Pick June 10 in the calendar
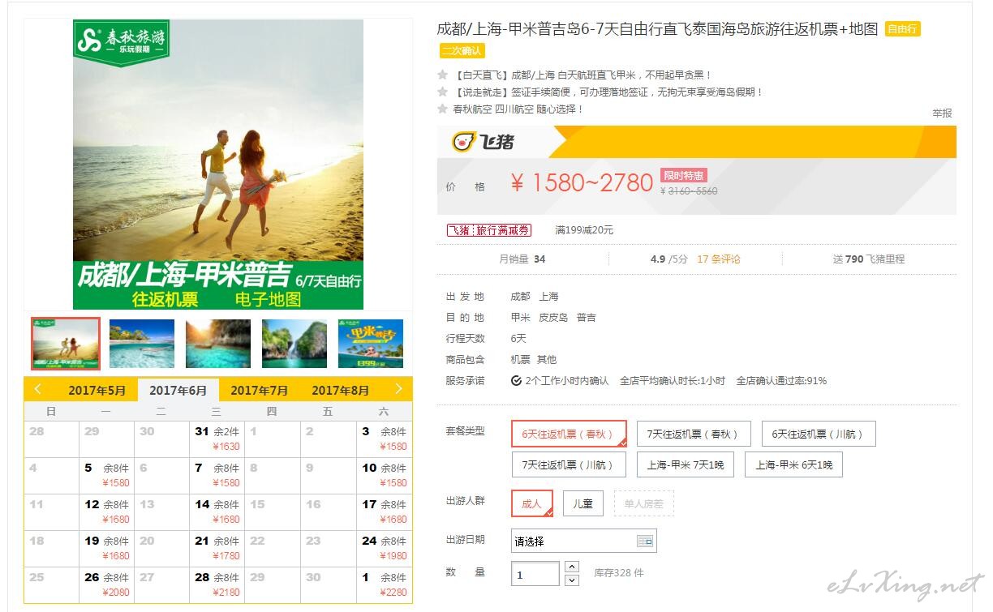 click(385, 476)
